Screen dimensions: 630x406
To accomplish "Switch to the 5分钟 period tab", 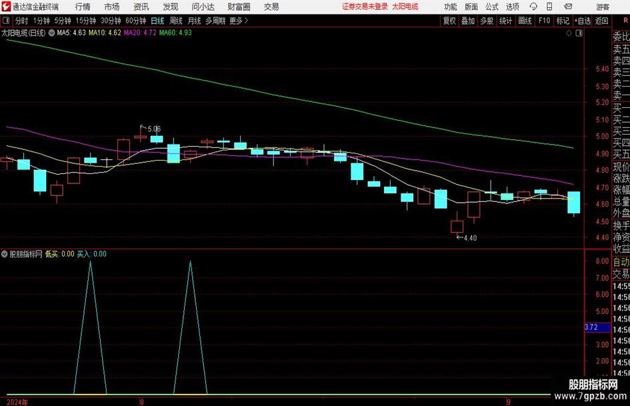I will click(x=63, y=21).
